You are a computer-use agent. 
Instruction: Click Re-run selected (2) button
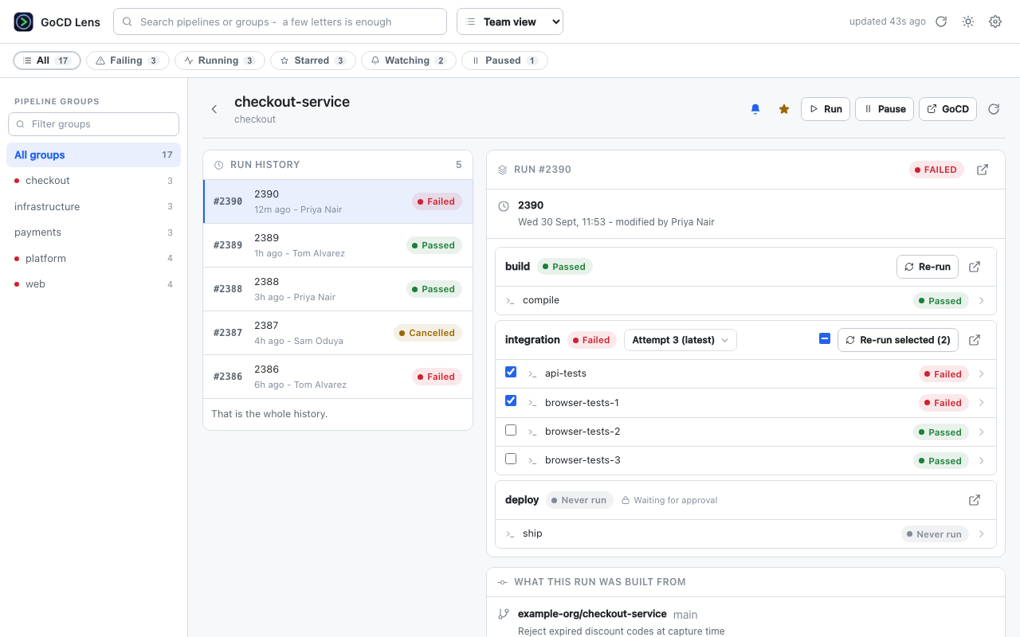tap(898, 340)
